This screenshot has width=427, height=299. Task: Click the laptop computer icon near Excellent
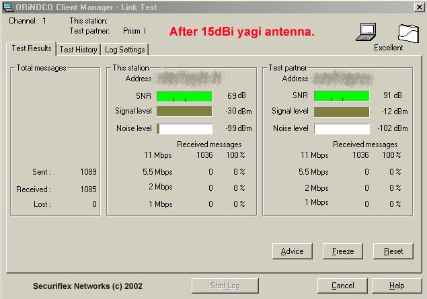tap(366, 32)
